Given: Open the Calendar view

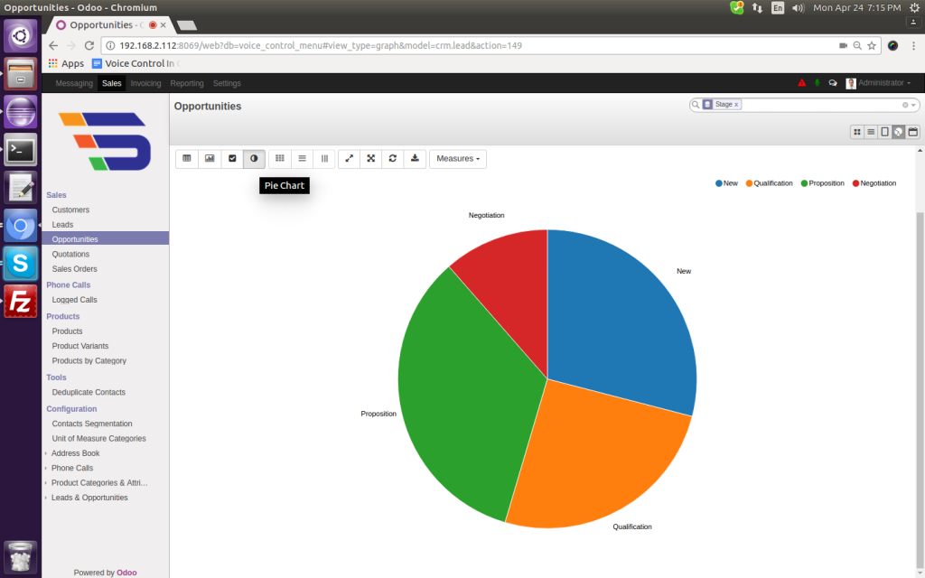Looking at the screenshot, I should [912, 132].
